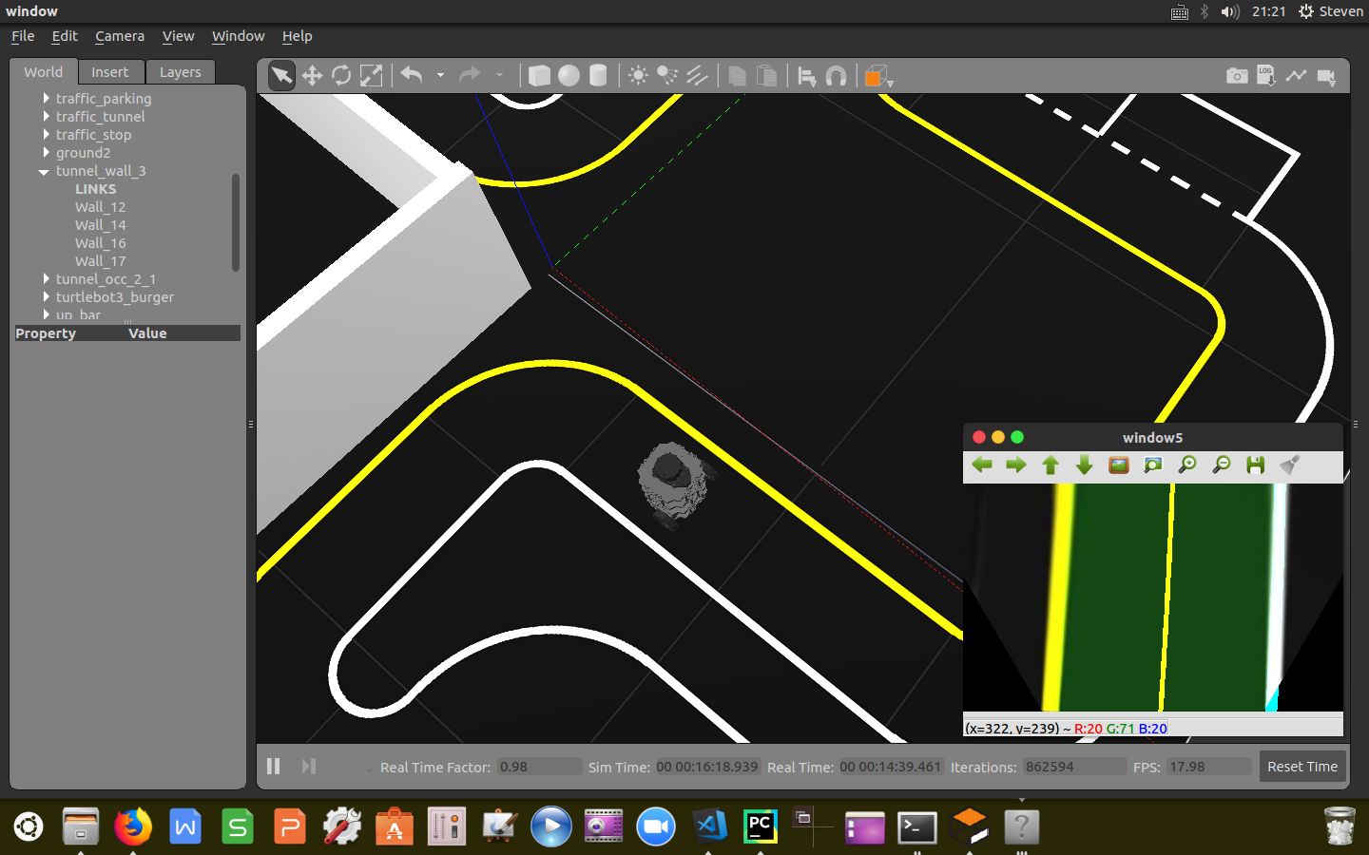Add a spot light
Screen dimensions: 1369x855
667,76
